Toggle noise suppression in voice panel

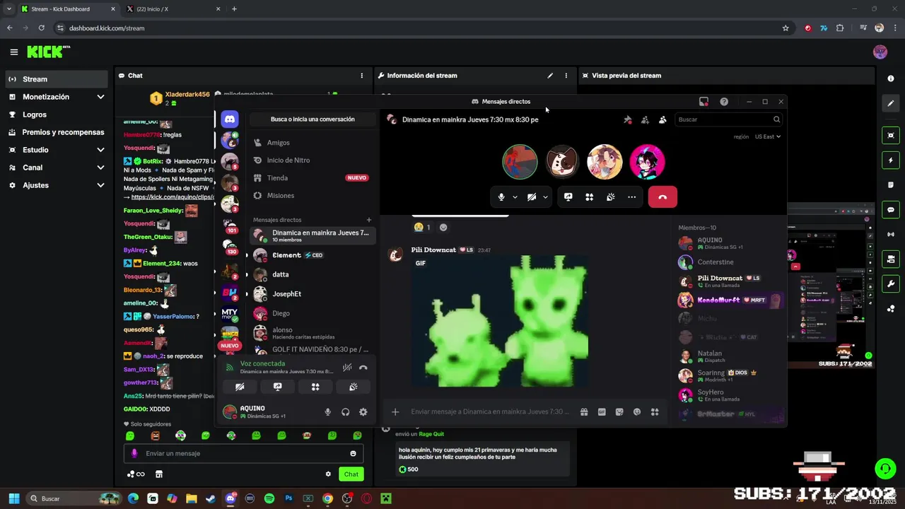(347, 368)
